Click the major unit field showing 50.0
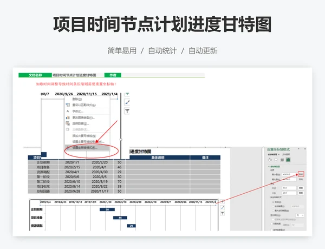Screen dimensions: 325x249 (289, 188)
